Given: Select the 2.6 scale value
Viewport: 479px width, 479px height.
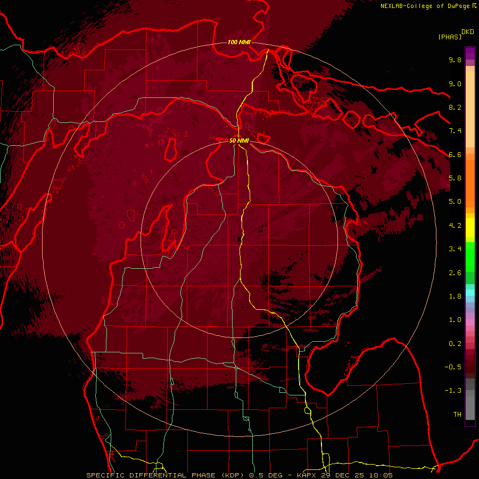Looking at the screenshot, I should click(455, 273).
